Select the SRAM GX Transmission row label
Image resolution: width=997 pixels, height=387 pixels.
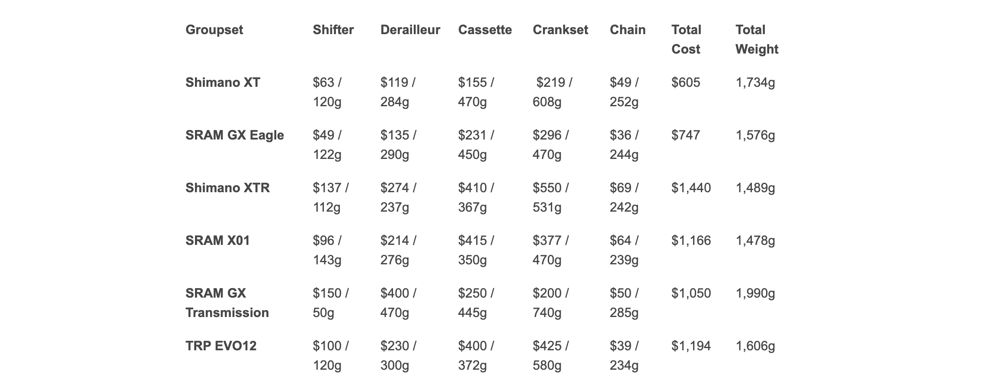coord(227,303)
